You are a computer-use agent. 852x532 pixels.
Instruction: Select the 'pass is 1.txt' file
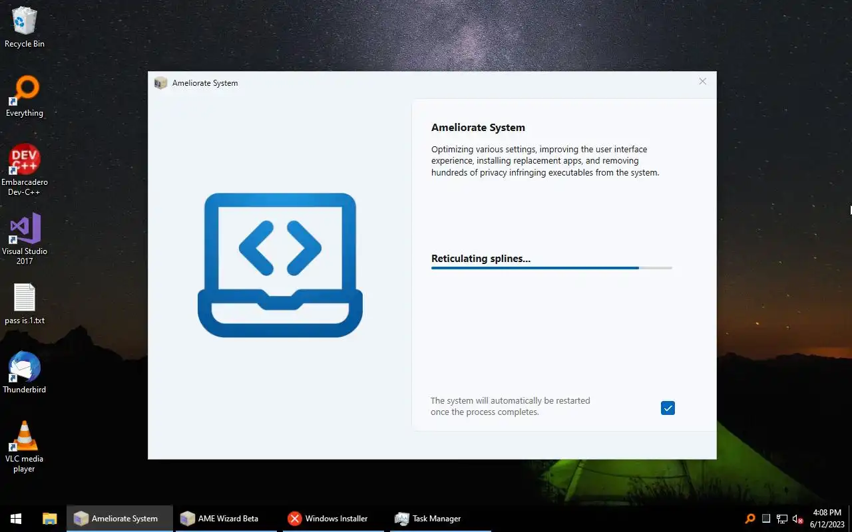(25, 304)
